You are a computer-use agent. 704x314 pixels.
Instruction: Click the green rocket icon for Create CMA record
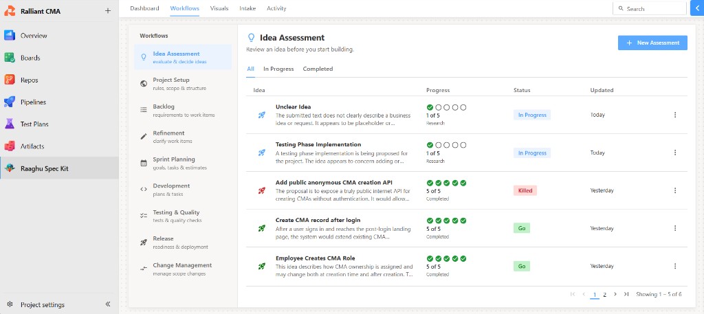pos(261,228)
